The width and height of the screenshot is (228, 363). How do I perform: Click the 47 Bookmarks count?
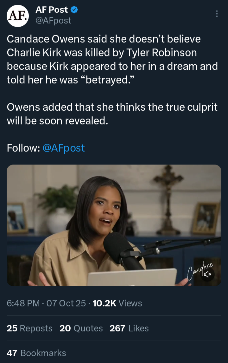pos(36,353)
